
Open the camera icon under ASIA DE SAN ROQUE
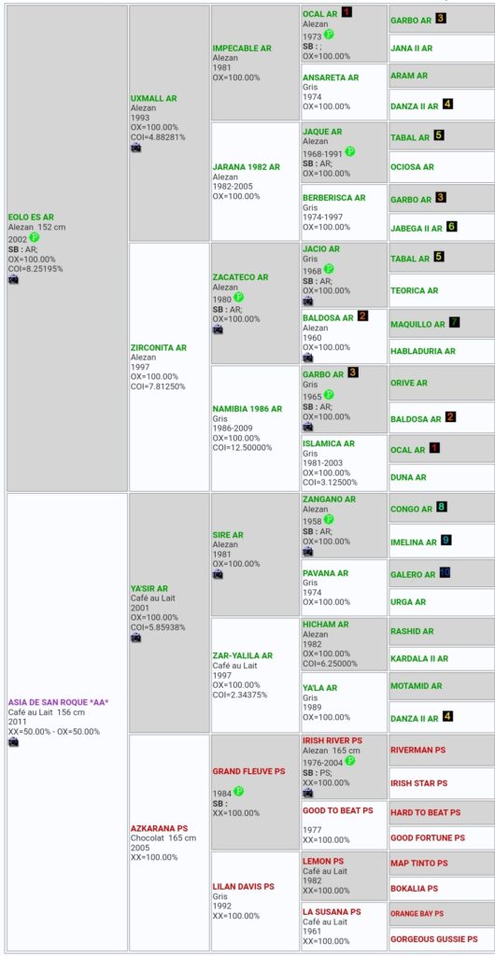[13, 742]
